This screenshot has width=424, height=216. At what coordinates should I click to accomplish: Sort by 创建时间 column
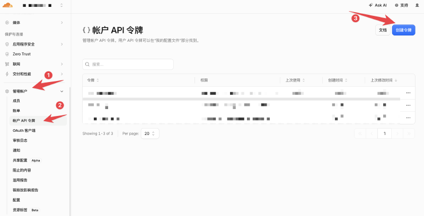tap(338, 80)
